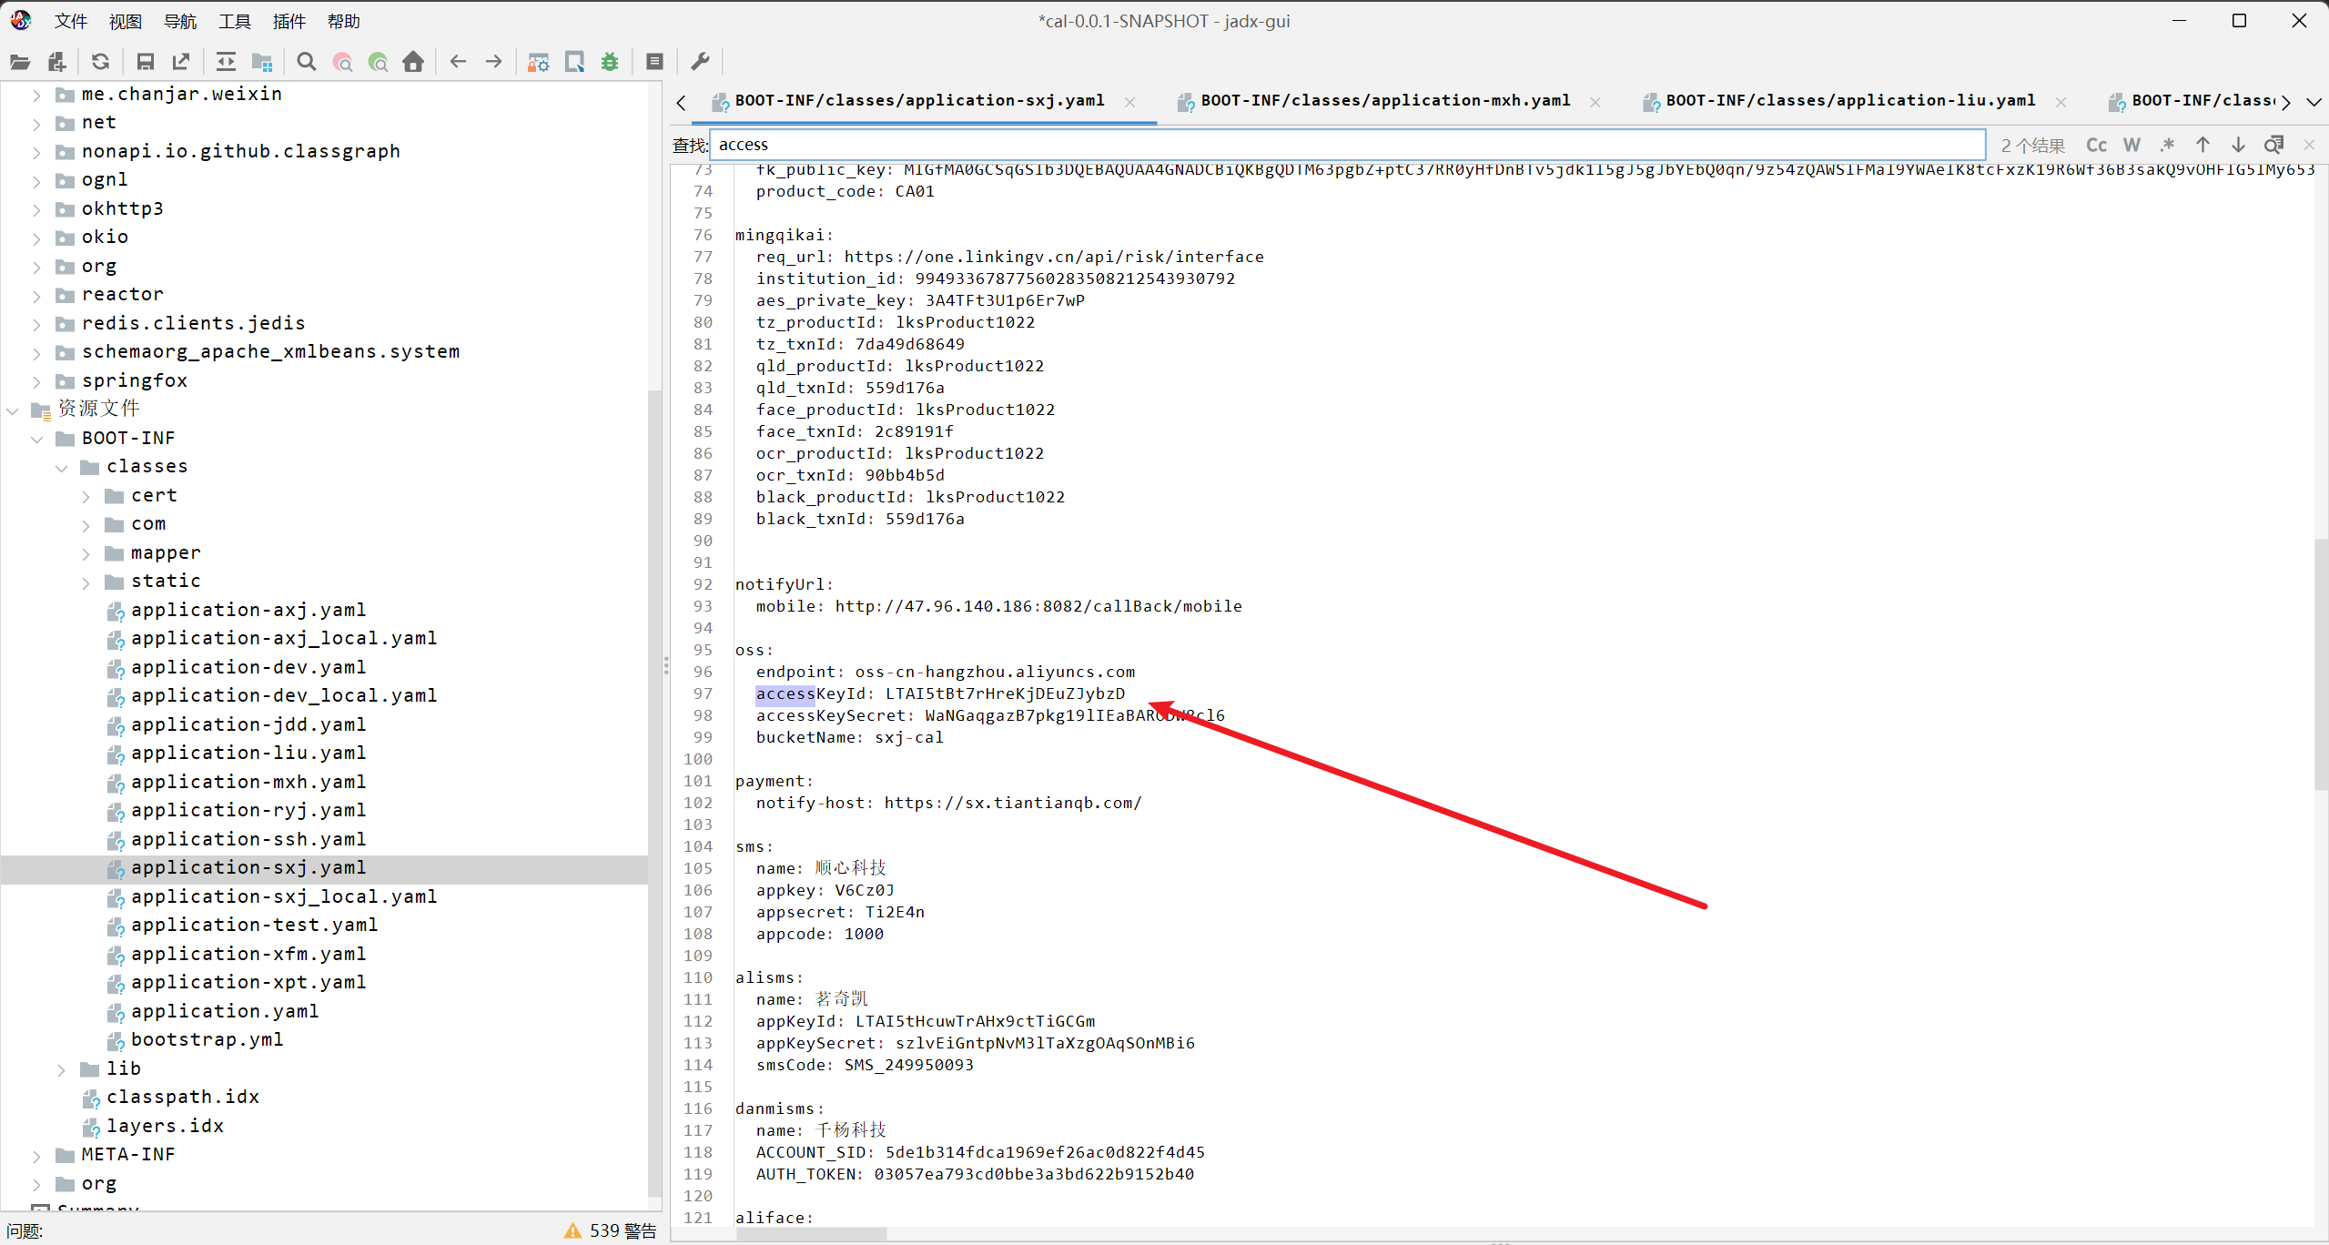The width and height of the screenshot is (2329, 1245).
Task: Click the save floppy disk icon
Action: tap(145, 62)
